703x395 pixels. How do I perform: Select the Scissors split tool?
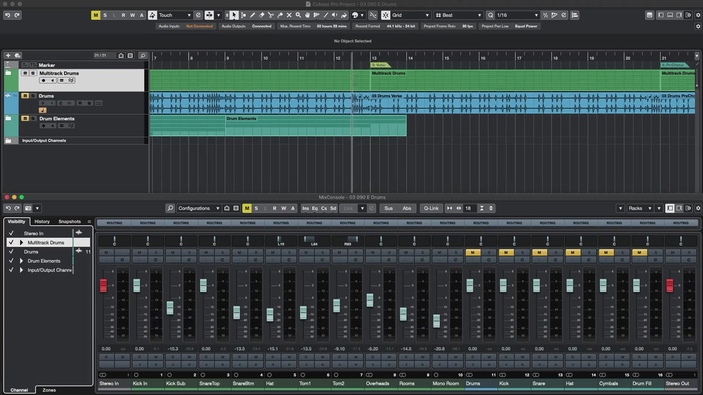(x=271, y=15)
